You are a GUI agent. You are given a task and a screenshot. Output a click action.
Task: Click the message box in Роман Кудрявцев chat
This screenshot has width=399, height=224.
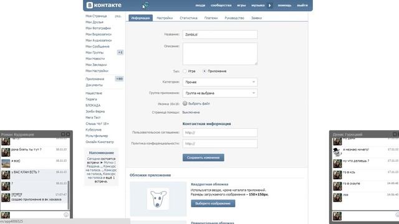coord(36,215)
